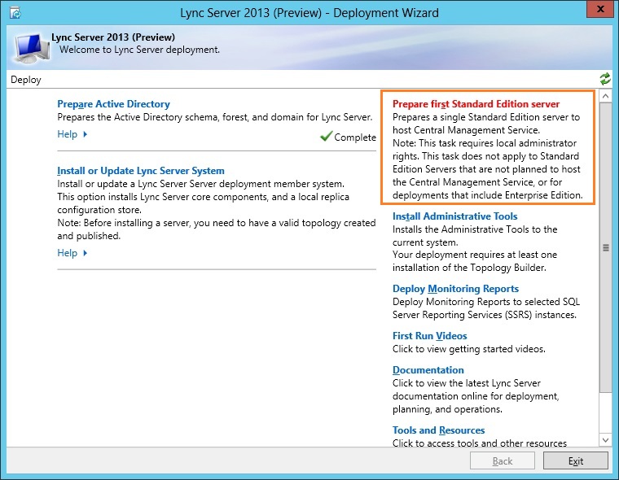Click the computer monitor header icon

coord(32,48)
